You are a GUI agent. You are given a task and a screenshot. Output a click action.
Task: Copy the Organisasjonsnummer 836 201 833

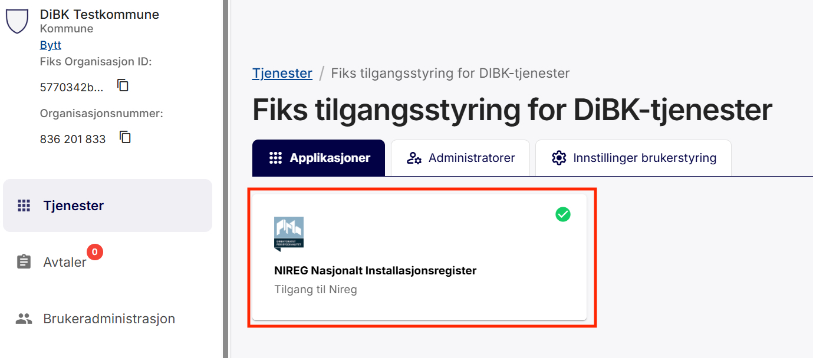124,137
